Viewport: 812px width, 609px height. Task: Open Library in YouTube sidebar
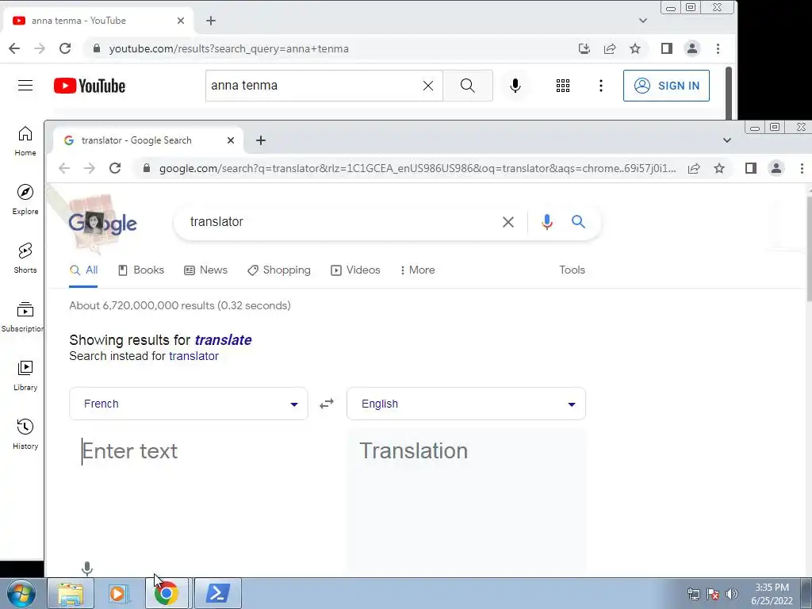tap(25, 376)
